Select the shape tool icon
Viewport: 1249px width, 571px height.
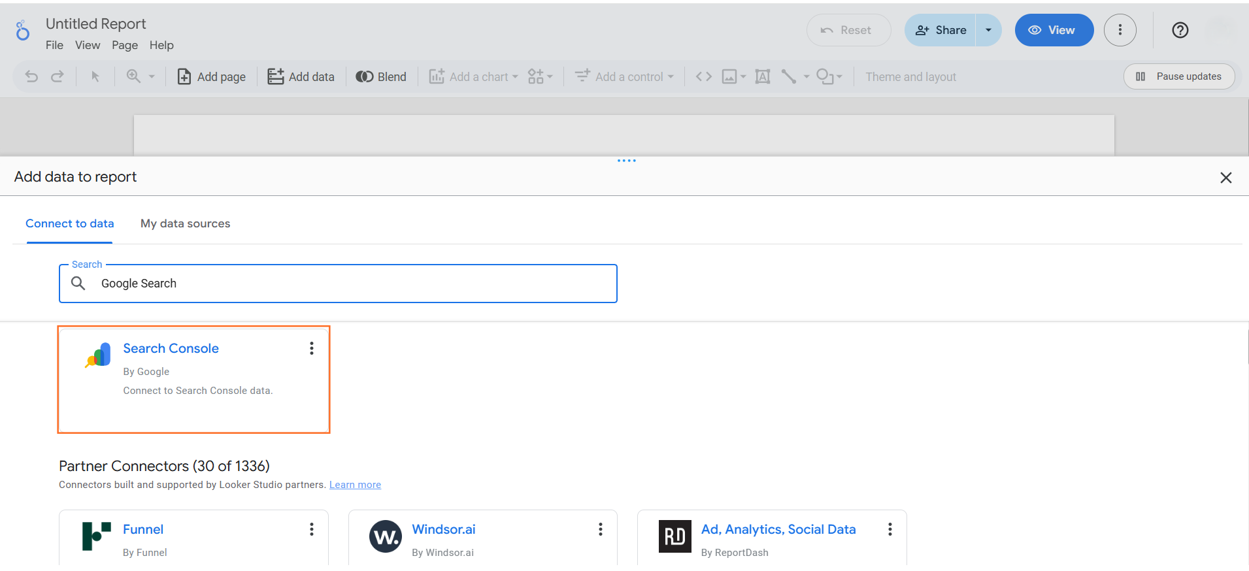(825, 76)
